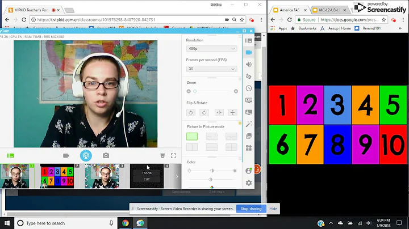Select two-inset Picture in Picture layout
Screen dimensions: 409x229
tap(231, 137)
